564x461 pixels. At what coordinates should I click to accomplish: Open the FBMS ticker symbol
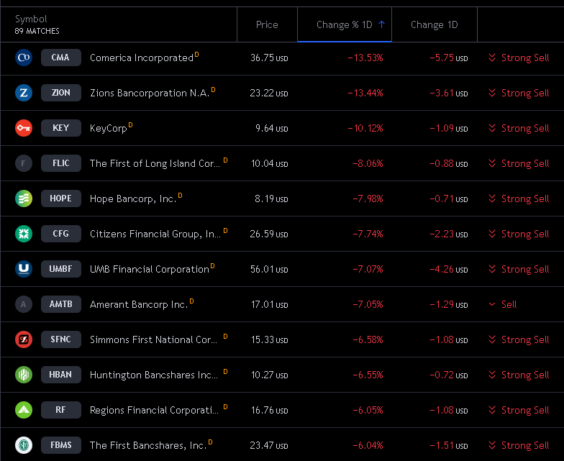click(x=60, y=445)
